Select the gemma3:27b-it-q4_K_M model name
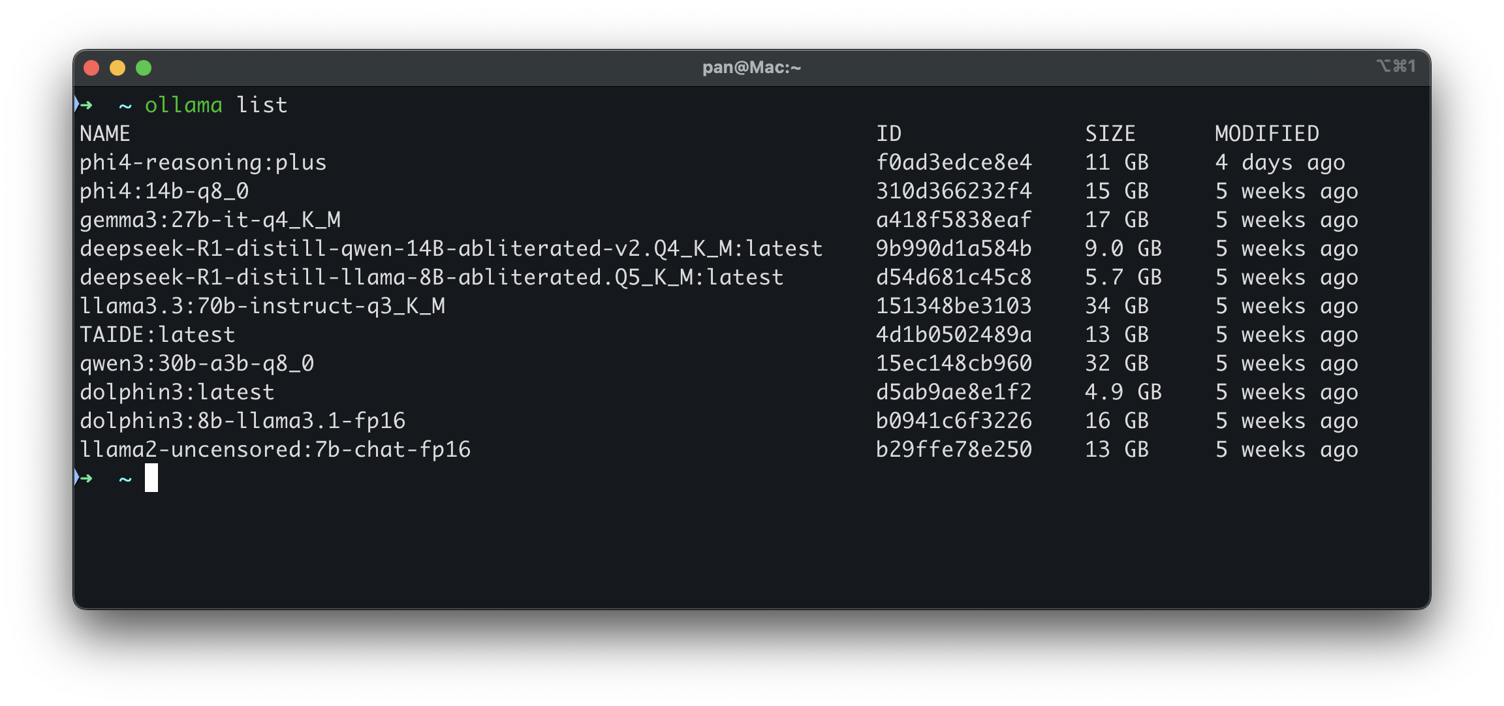 pos(210,220)
